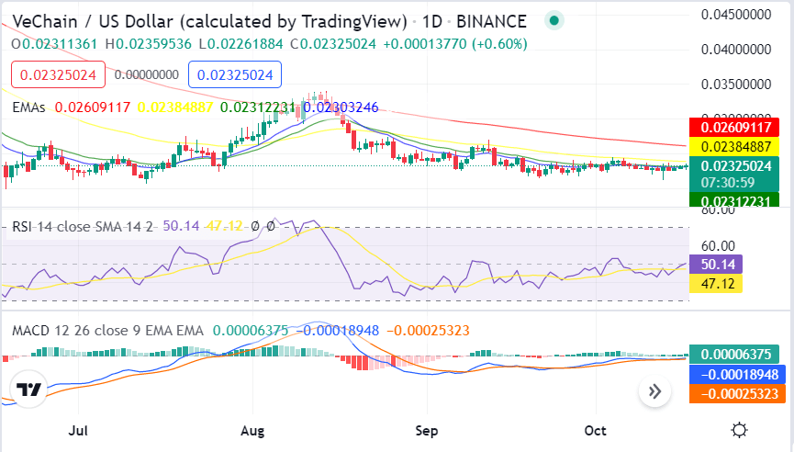Click the RSI SMA value 47.12 in legend

click(224, 226)
